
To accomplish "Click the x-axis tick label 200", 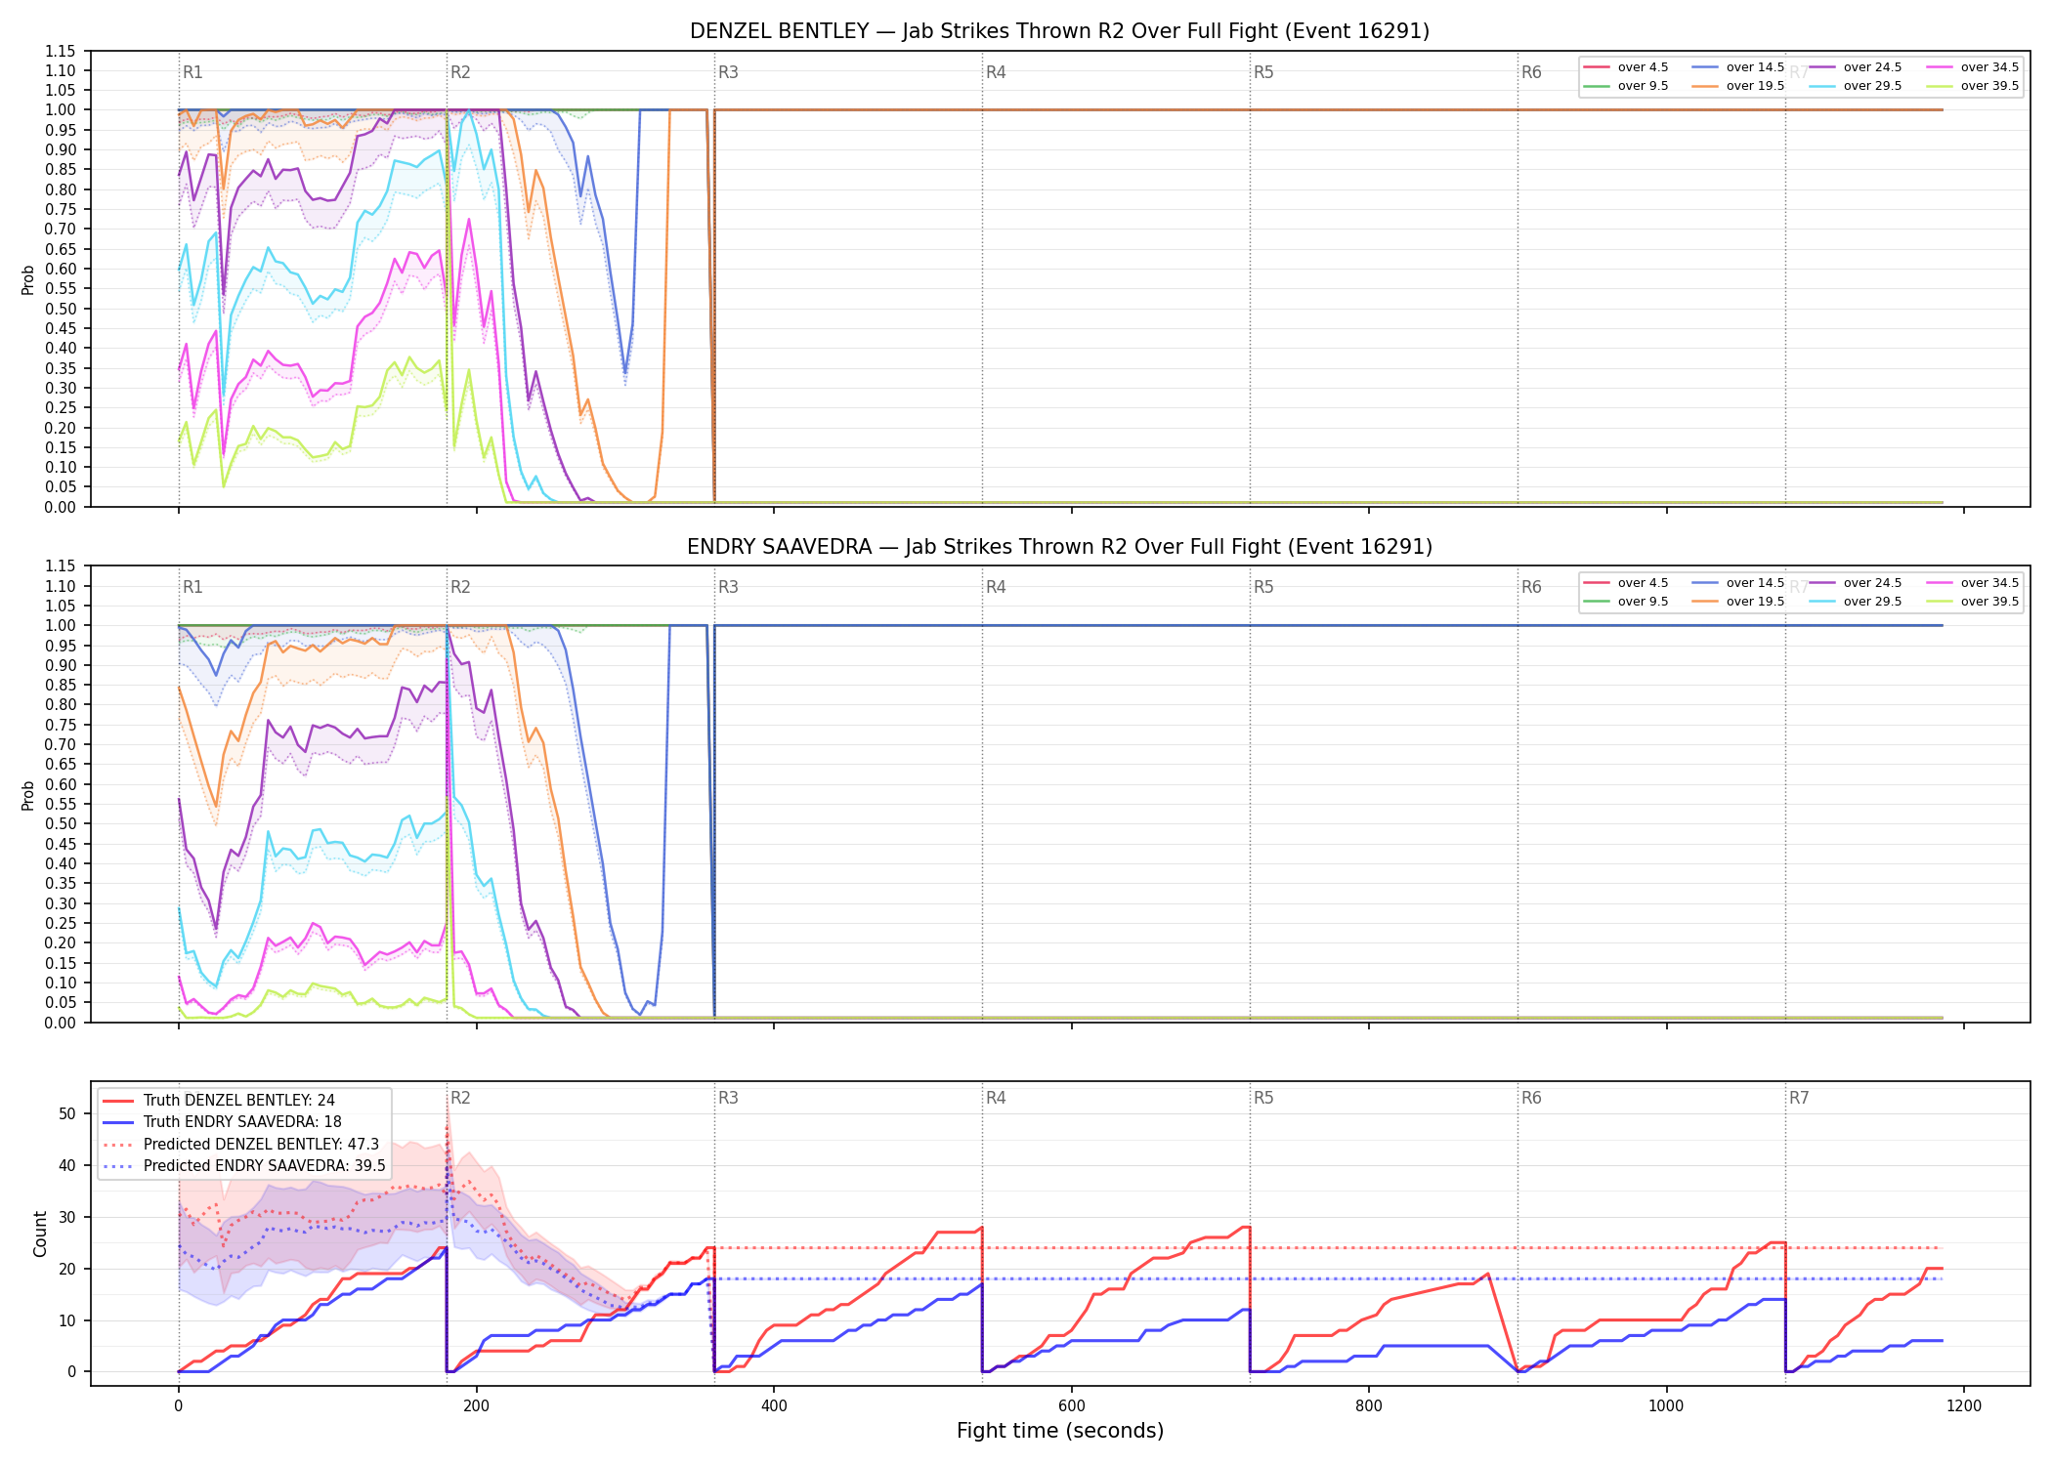I will point(476,1406).
